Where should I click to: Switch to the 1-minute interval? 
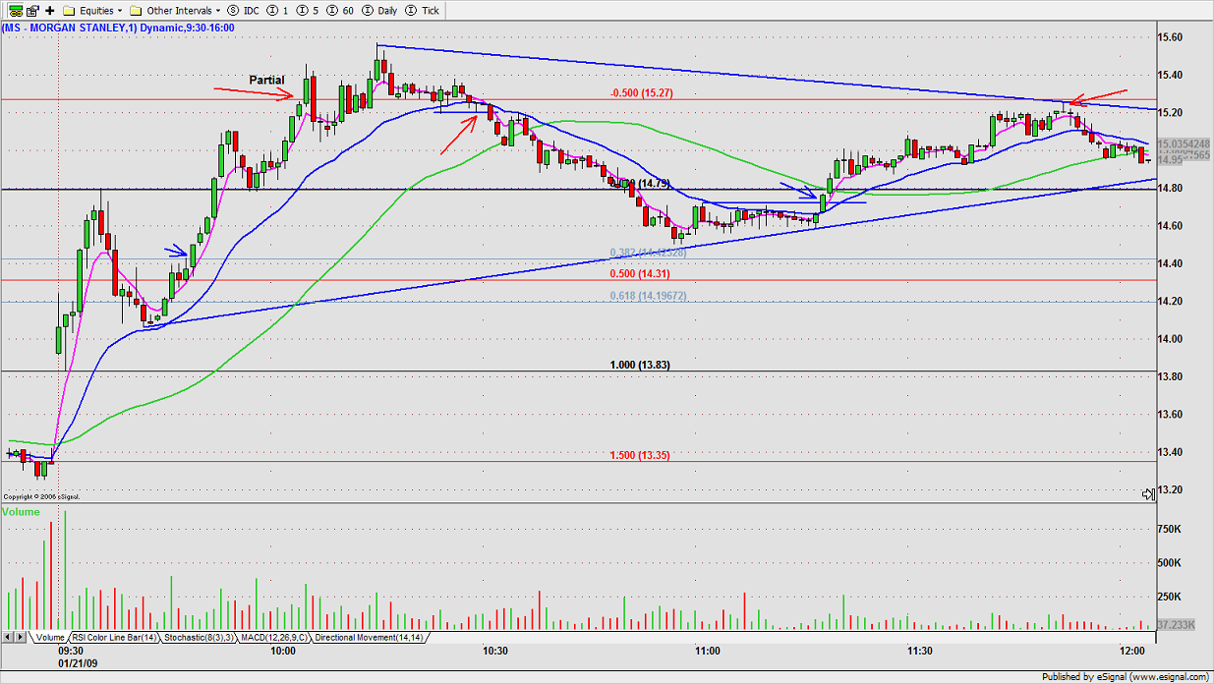click(279, 10)
